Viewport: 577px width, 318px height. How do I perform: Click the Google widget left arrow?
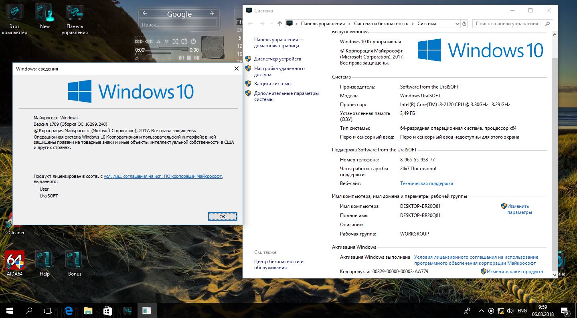[145, 14]
